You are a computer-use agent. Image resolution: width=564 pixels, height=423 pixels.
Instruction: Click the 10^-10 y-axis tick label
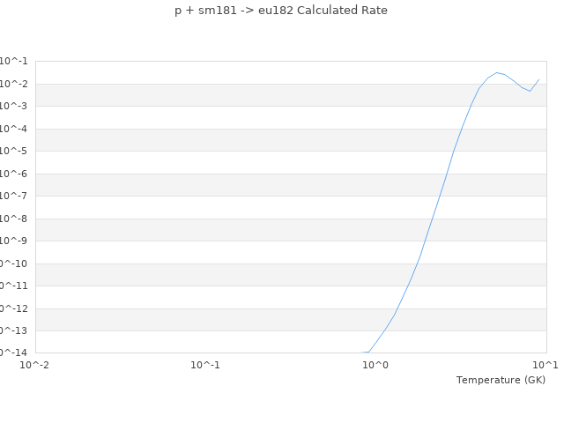[11, 263]
